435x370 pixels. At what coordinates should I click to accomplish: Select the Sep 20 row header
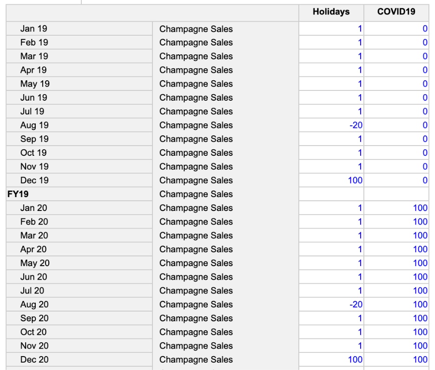[79, 318]
